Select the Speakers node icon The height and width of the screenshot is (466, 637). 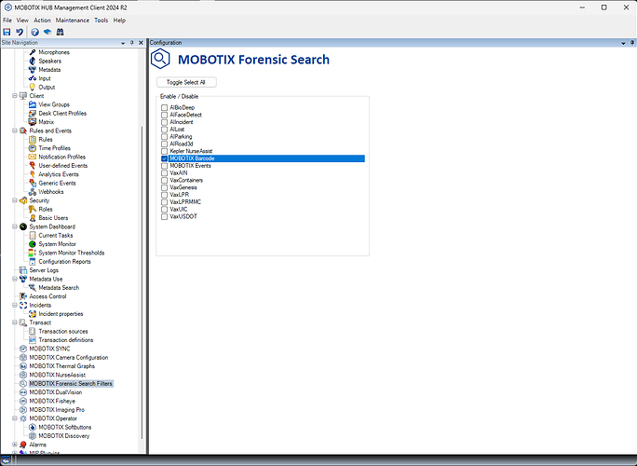(33, 61)
